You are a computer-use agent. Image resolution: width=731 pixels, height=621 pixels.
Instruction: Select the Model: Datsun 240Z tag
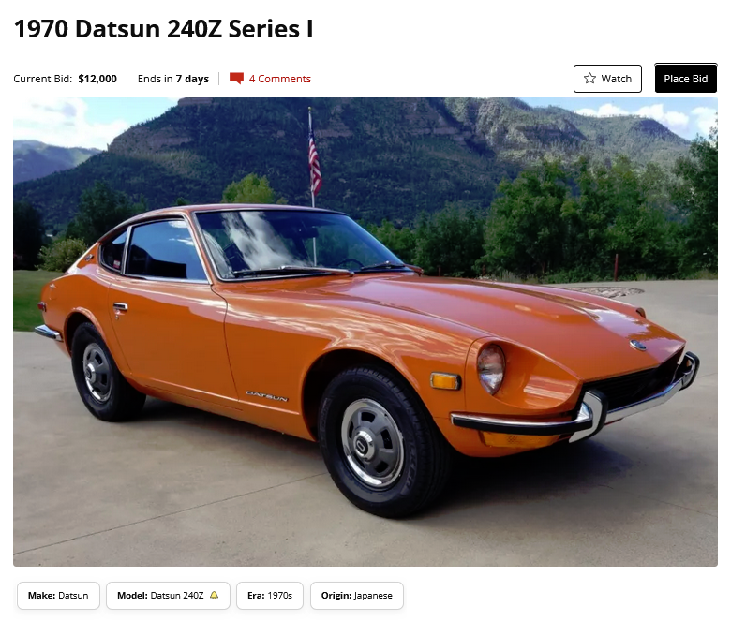pyautogui.click(x=168, y=596)
